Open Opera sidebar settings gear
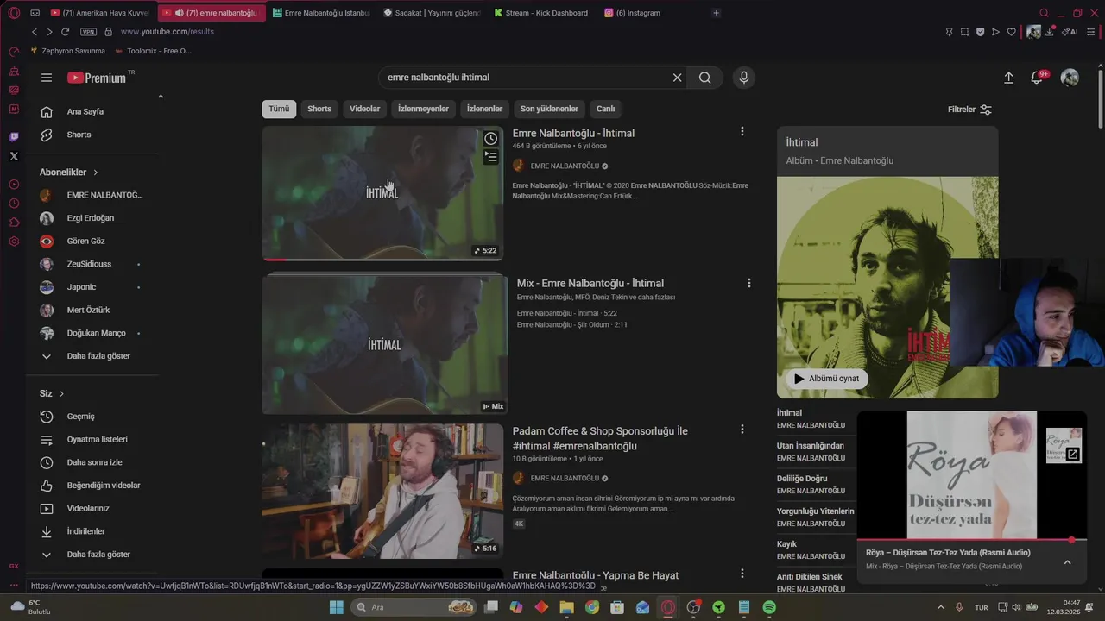 point(14,241)
